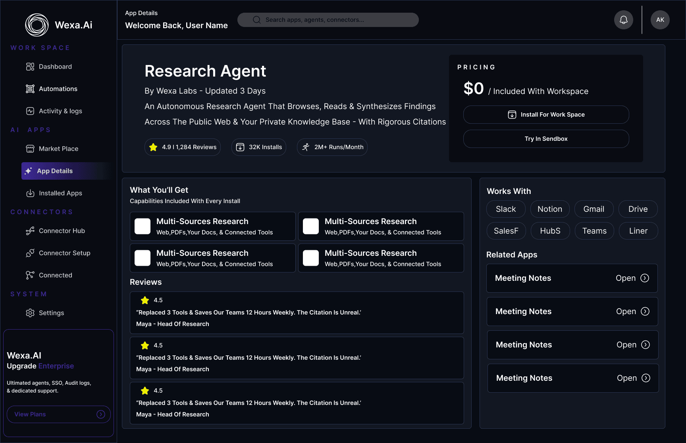Click the Activity & logs icon
The height and width of the screenshot is (443, 686).
click(x=30, y=111)
